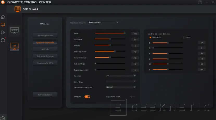216x120 pixels.
Task: Choose the Saturación radio option
Action: 150,37
